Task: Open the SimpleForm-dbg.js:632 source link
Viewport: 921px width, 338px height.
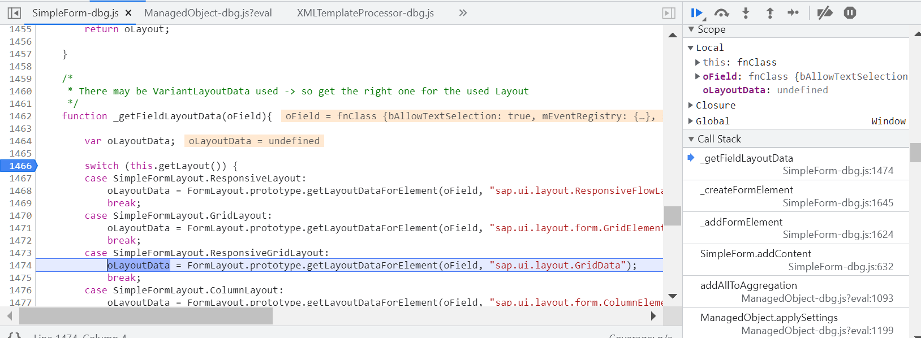Action: (841, 267)
